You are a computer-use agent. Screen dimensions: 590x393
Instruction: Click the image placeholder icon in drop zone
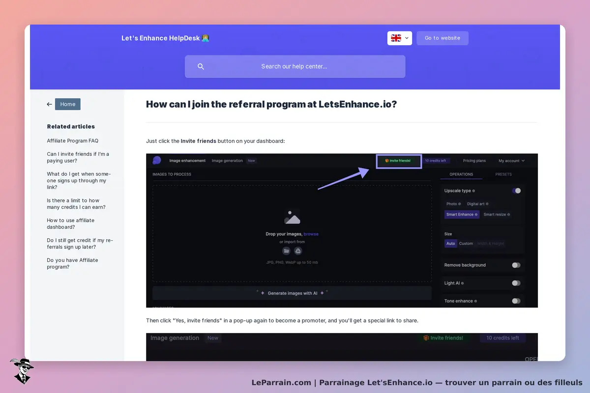coord(292,217)
